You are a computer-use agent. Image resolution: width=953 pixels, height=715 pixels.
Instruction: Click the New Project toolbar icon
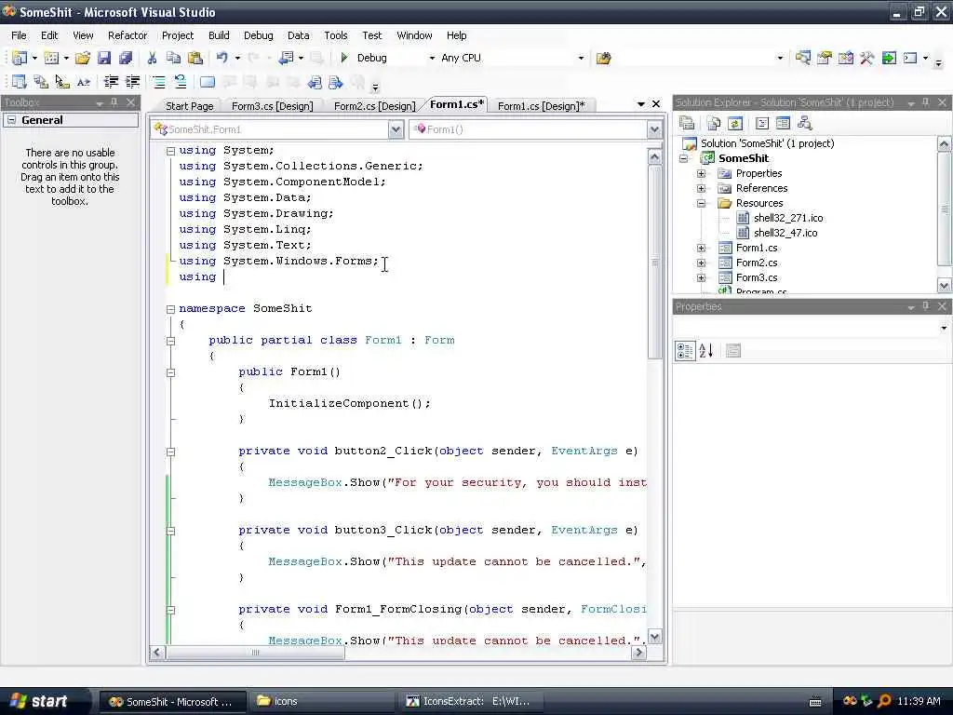(x=20, y=58)
